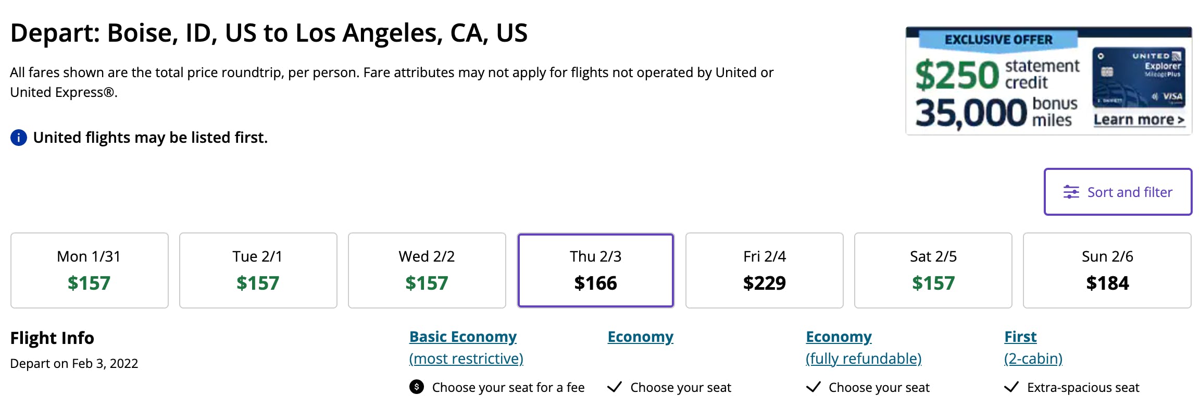
Task: Select the Tue 2/1 date tab
Action: tap(258, 270)
